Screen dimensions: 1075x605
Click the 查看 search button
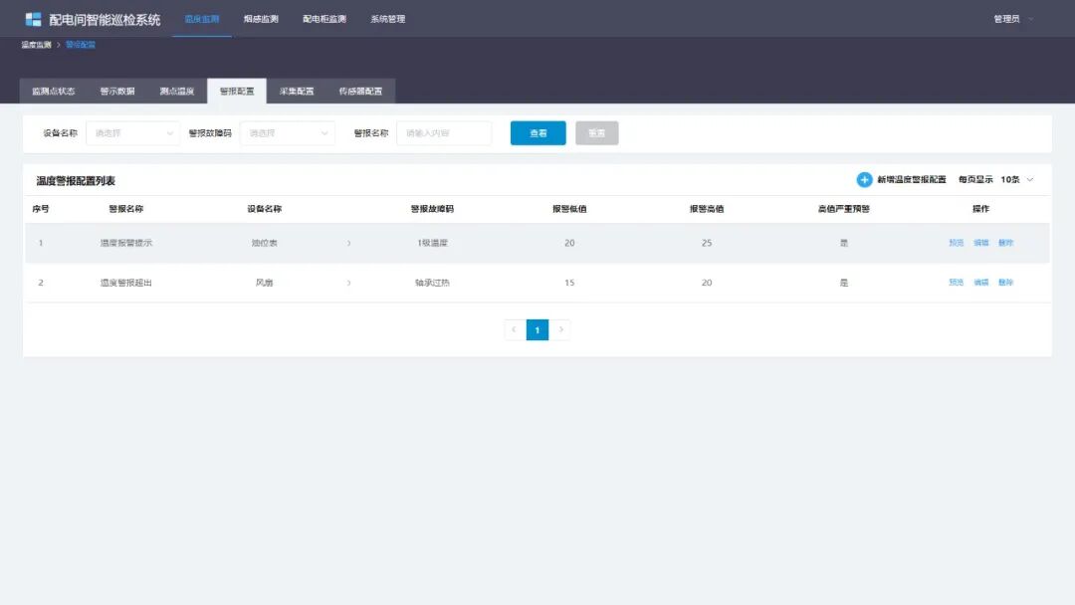point(537,132)
